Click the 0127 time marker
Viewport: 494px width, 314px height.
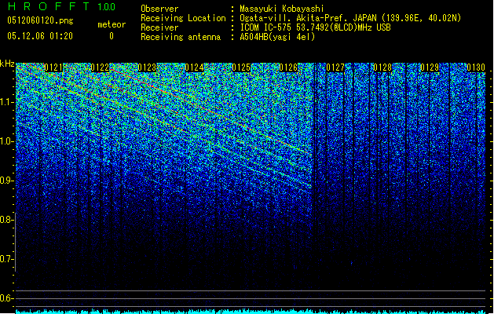(x=335, y=68)
